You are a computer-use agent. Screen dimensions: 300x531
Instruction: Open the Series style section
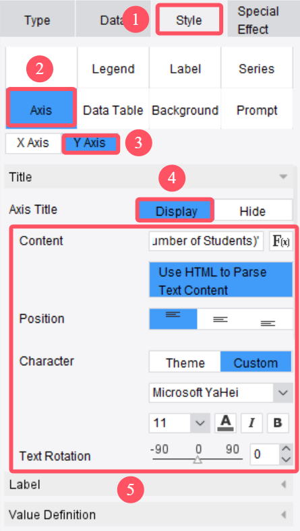point(257,69)
